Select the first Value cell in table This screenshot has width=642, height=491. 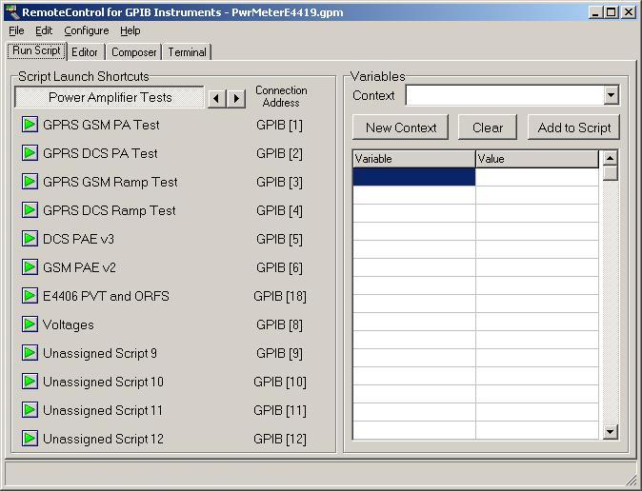(537, 177)
